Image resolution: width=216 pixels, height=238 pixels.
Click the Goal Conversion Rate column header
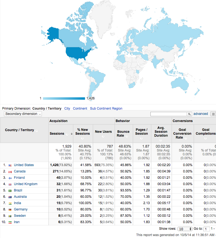183,134
